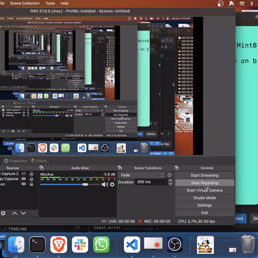Toggle lock on Display Capture source
258x258 pixels.
coord(31,179)
